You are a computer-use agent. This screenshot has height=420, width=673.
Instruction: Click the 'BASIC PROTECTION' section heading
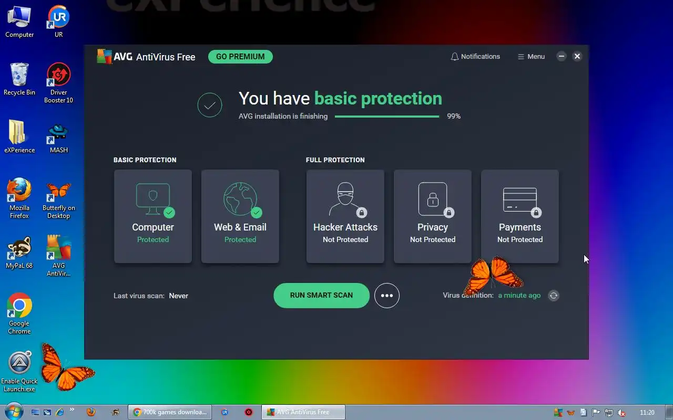coord(145,160)
